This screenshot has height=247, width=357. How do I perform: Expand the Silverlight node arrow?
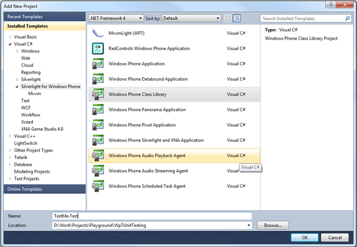pos(17,79)
